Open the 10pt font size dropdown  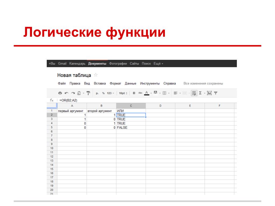click(x=123, y=93)
